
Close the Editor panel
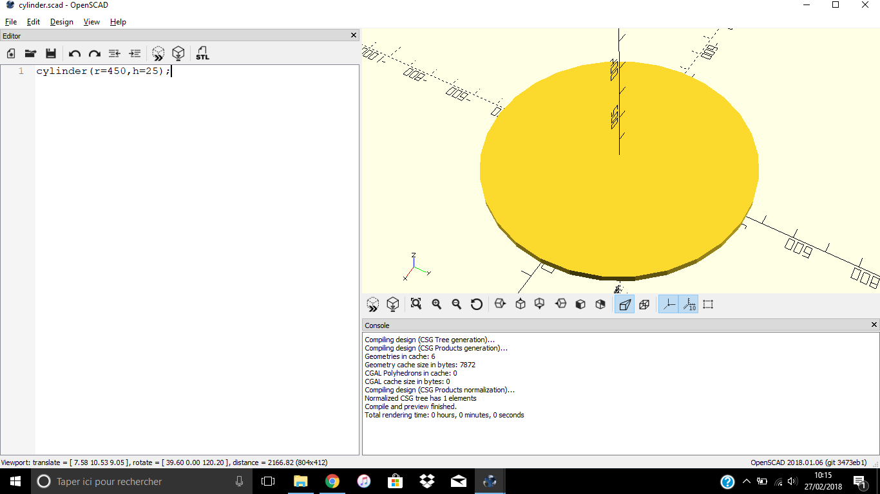[353, 35]
